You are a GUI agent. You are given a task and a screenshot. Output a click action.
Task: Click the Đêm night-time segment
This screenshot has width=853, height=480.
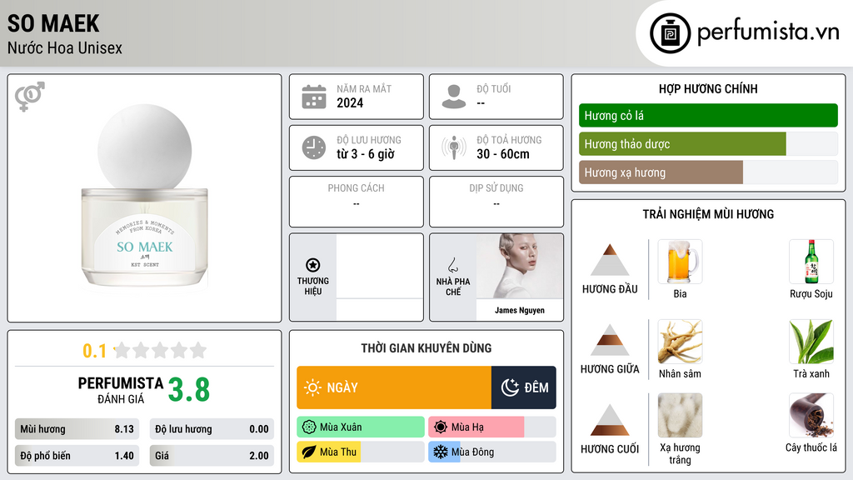[x=524, y=387]
